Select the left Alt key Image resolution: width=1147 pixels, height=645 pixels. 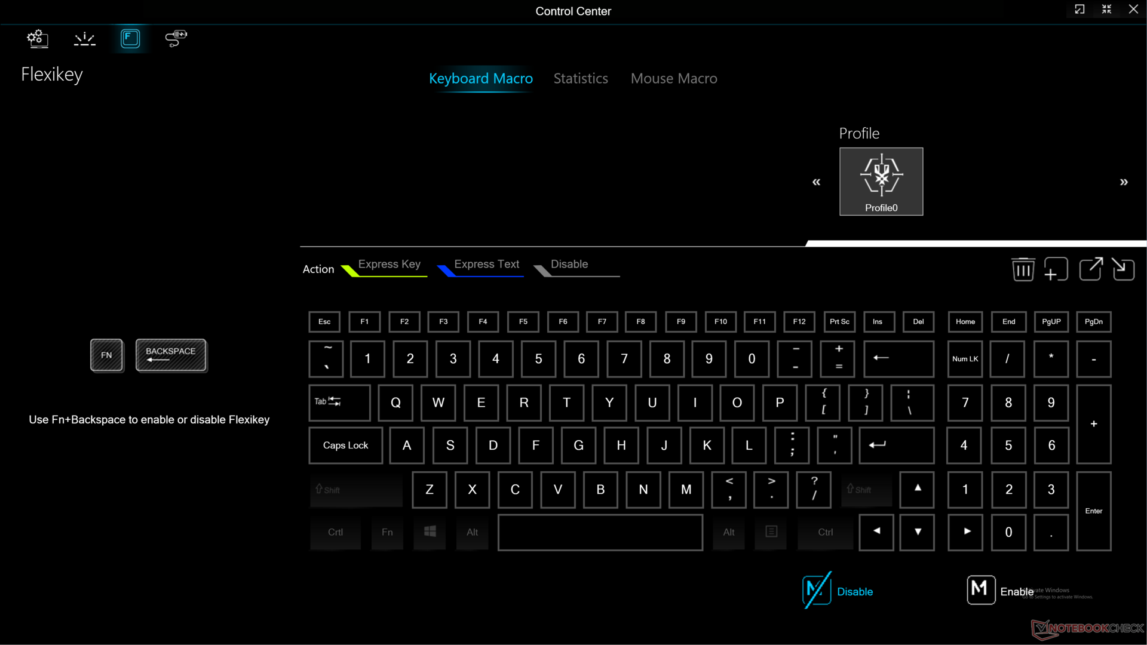point(472,532)
